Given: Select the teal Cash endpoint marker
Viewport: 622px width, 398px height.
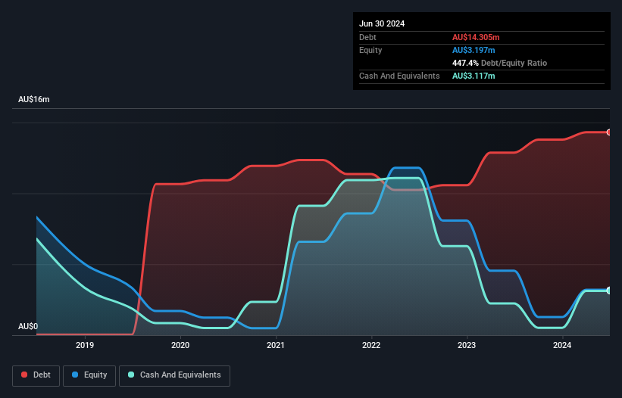Looking at the screenshot, I should click(609, 291).
